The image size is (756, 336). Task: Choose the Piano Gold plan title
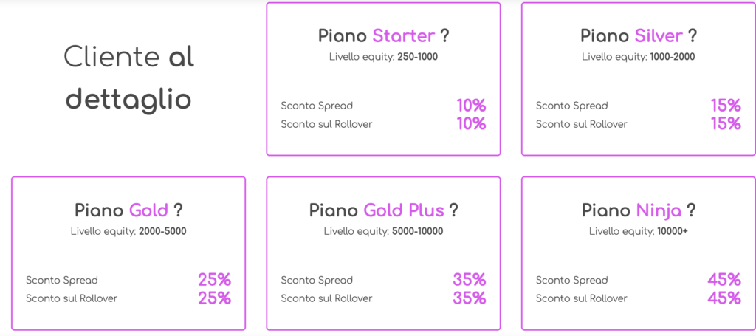(122, 210)
